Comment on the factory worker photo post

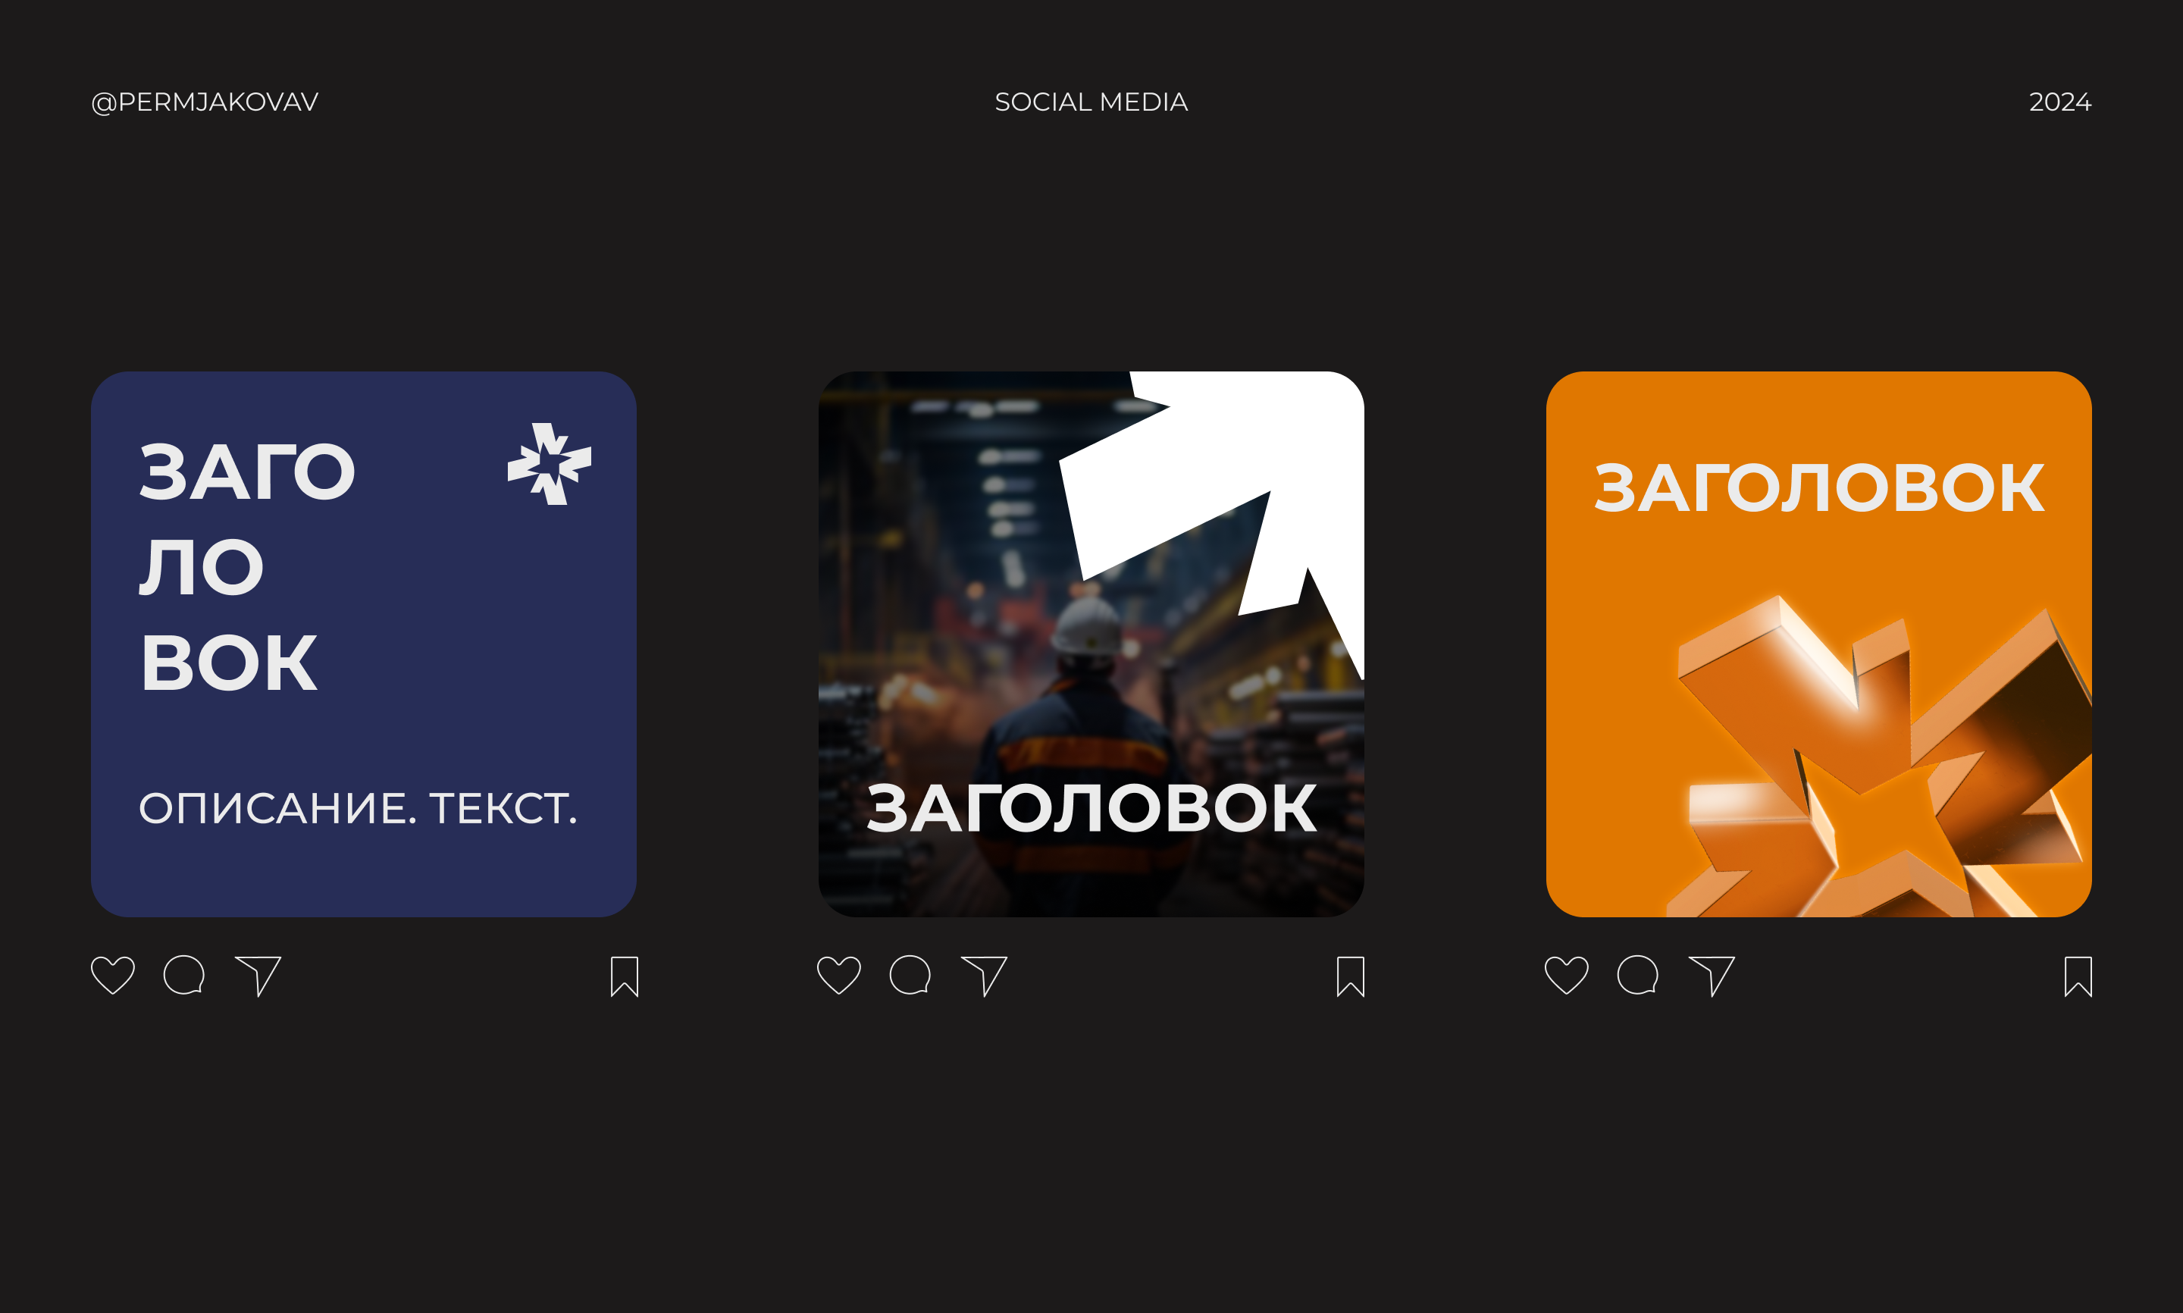(x=910, y=975)
